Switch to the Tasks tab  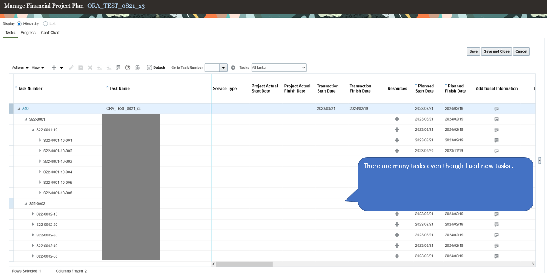[10, 33]
